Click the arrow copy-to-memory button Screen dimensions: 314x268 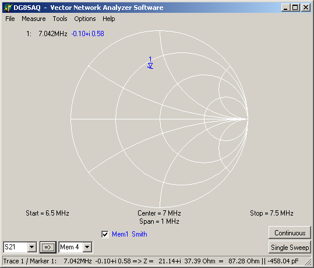click(x=48, y=247)
